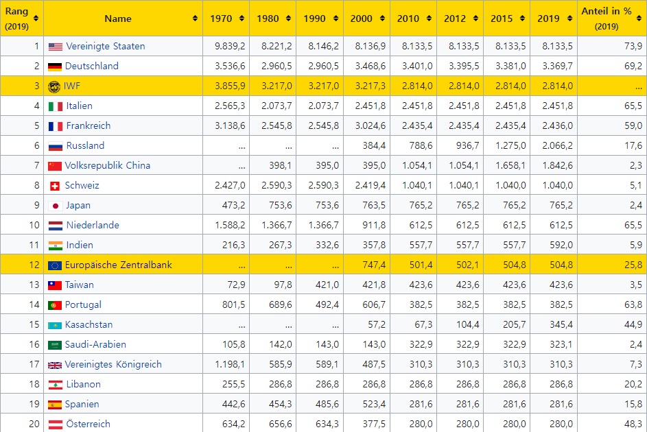The width and height of the screenshot is (647, 432).
Task: Visit the Libanon link
Action: pyautogui.click(x=83, y=384)
